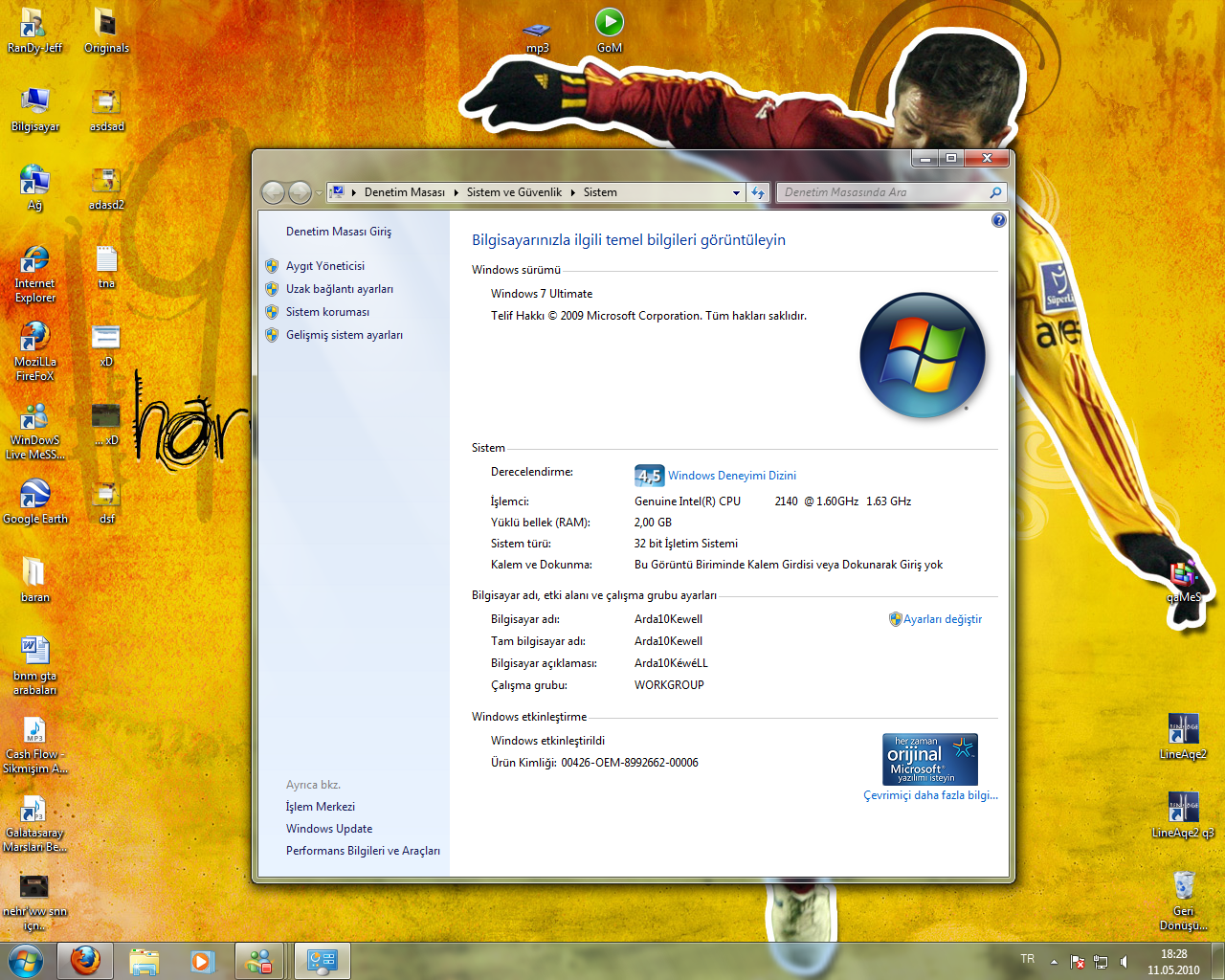Open Sistem koruması link
Image resolution: width=1225 pixels, height=980 pixels.
327,312
